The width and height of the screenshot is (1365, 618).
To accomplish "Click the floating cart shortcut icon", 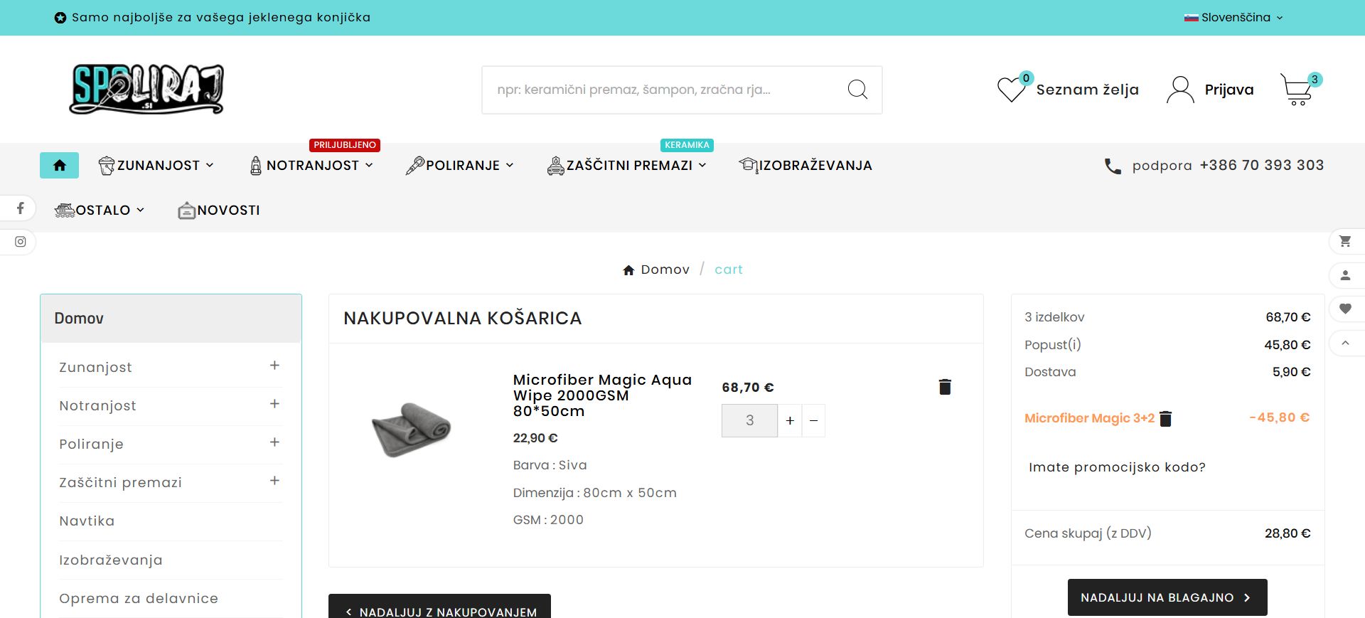I will pyautogui.click(x=1345, y=241).
